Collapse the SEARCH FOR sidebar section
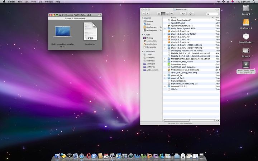The width and height of the screenshot is (258, 161). (x=143, y=52)
